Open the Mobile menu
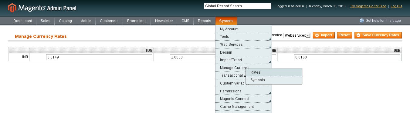The height and width of the screenshot is (113, 410). 86,21
